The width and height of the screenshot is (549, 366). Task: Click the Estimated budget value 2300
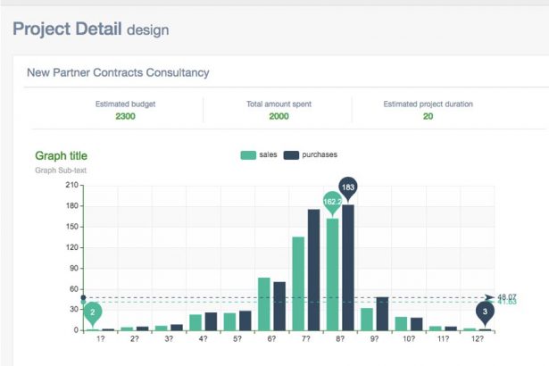tap(125, 116)
